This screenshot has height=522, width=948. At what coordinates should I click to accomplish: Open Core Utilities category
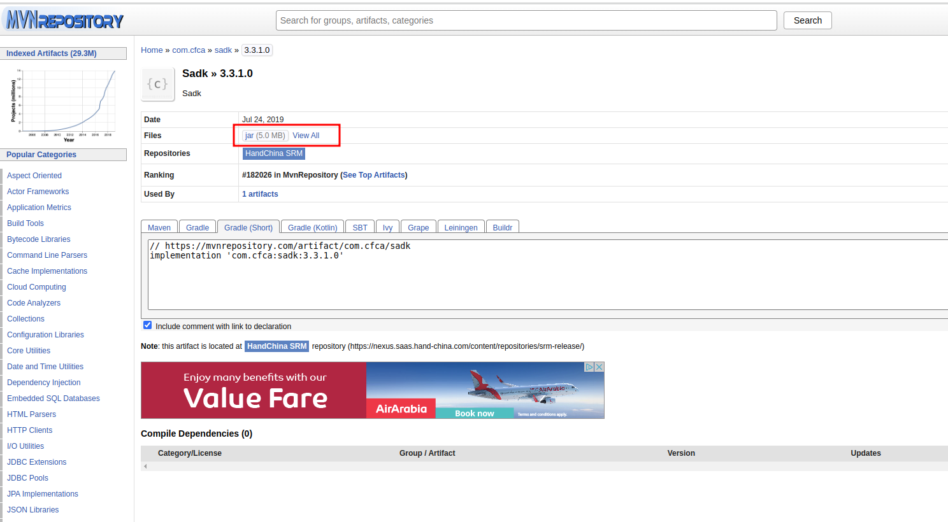click(29, 351)
